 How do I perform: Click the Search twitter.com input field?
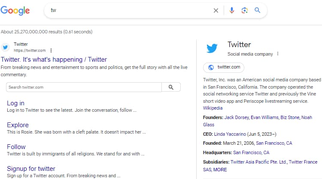point(84,87)
